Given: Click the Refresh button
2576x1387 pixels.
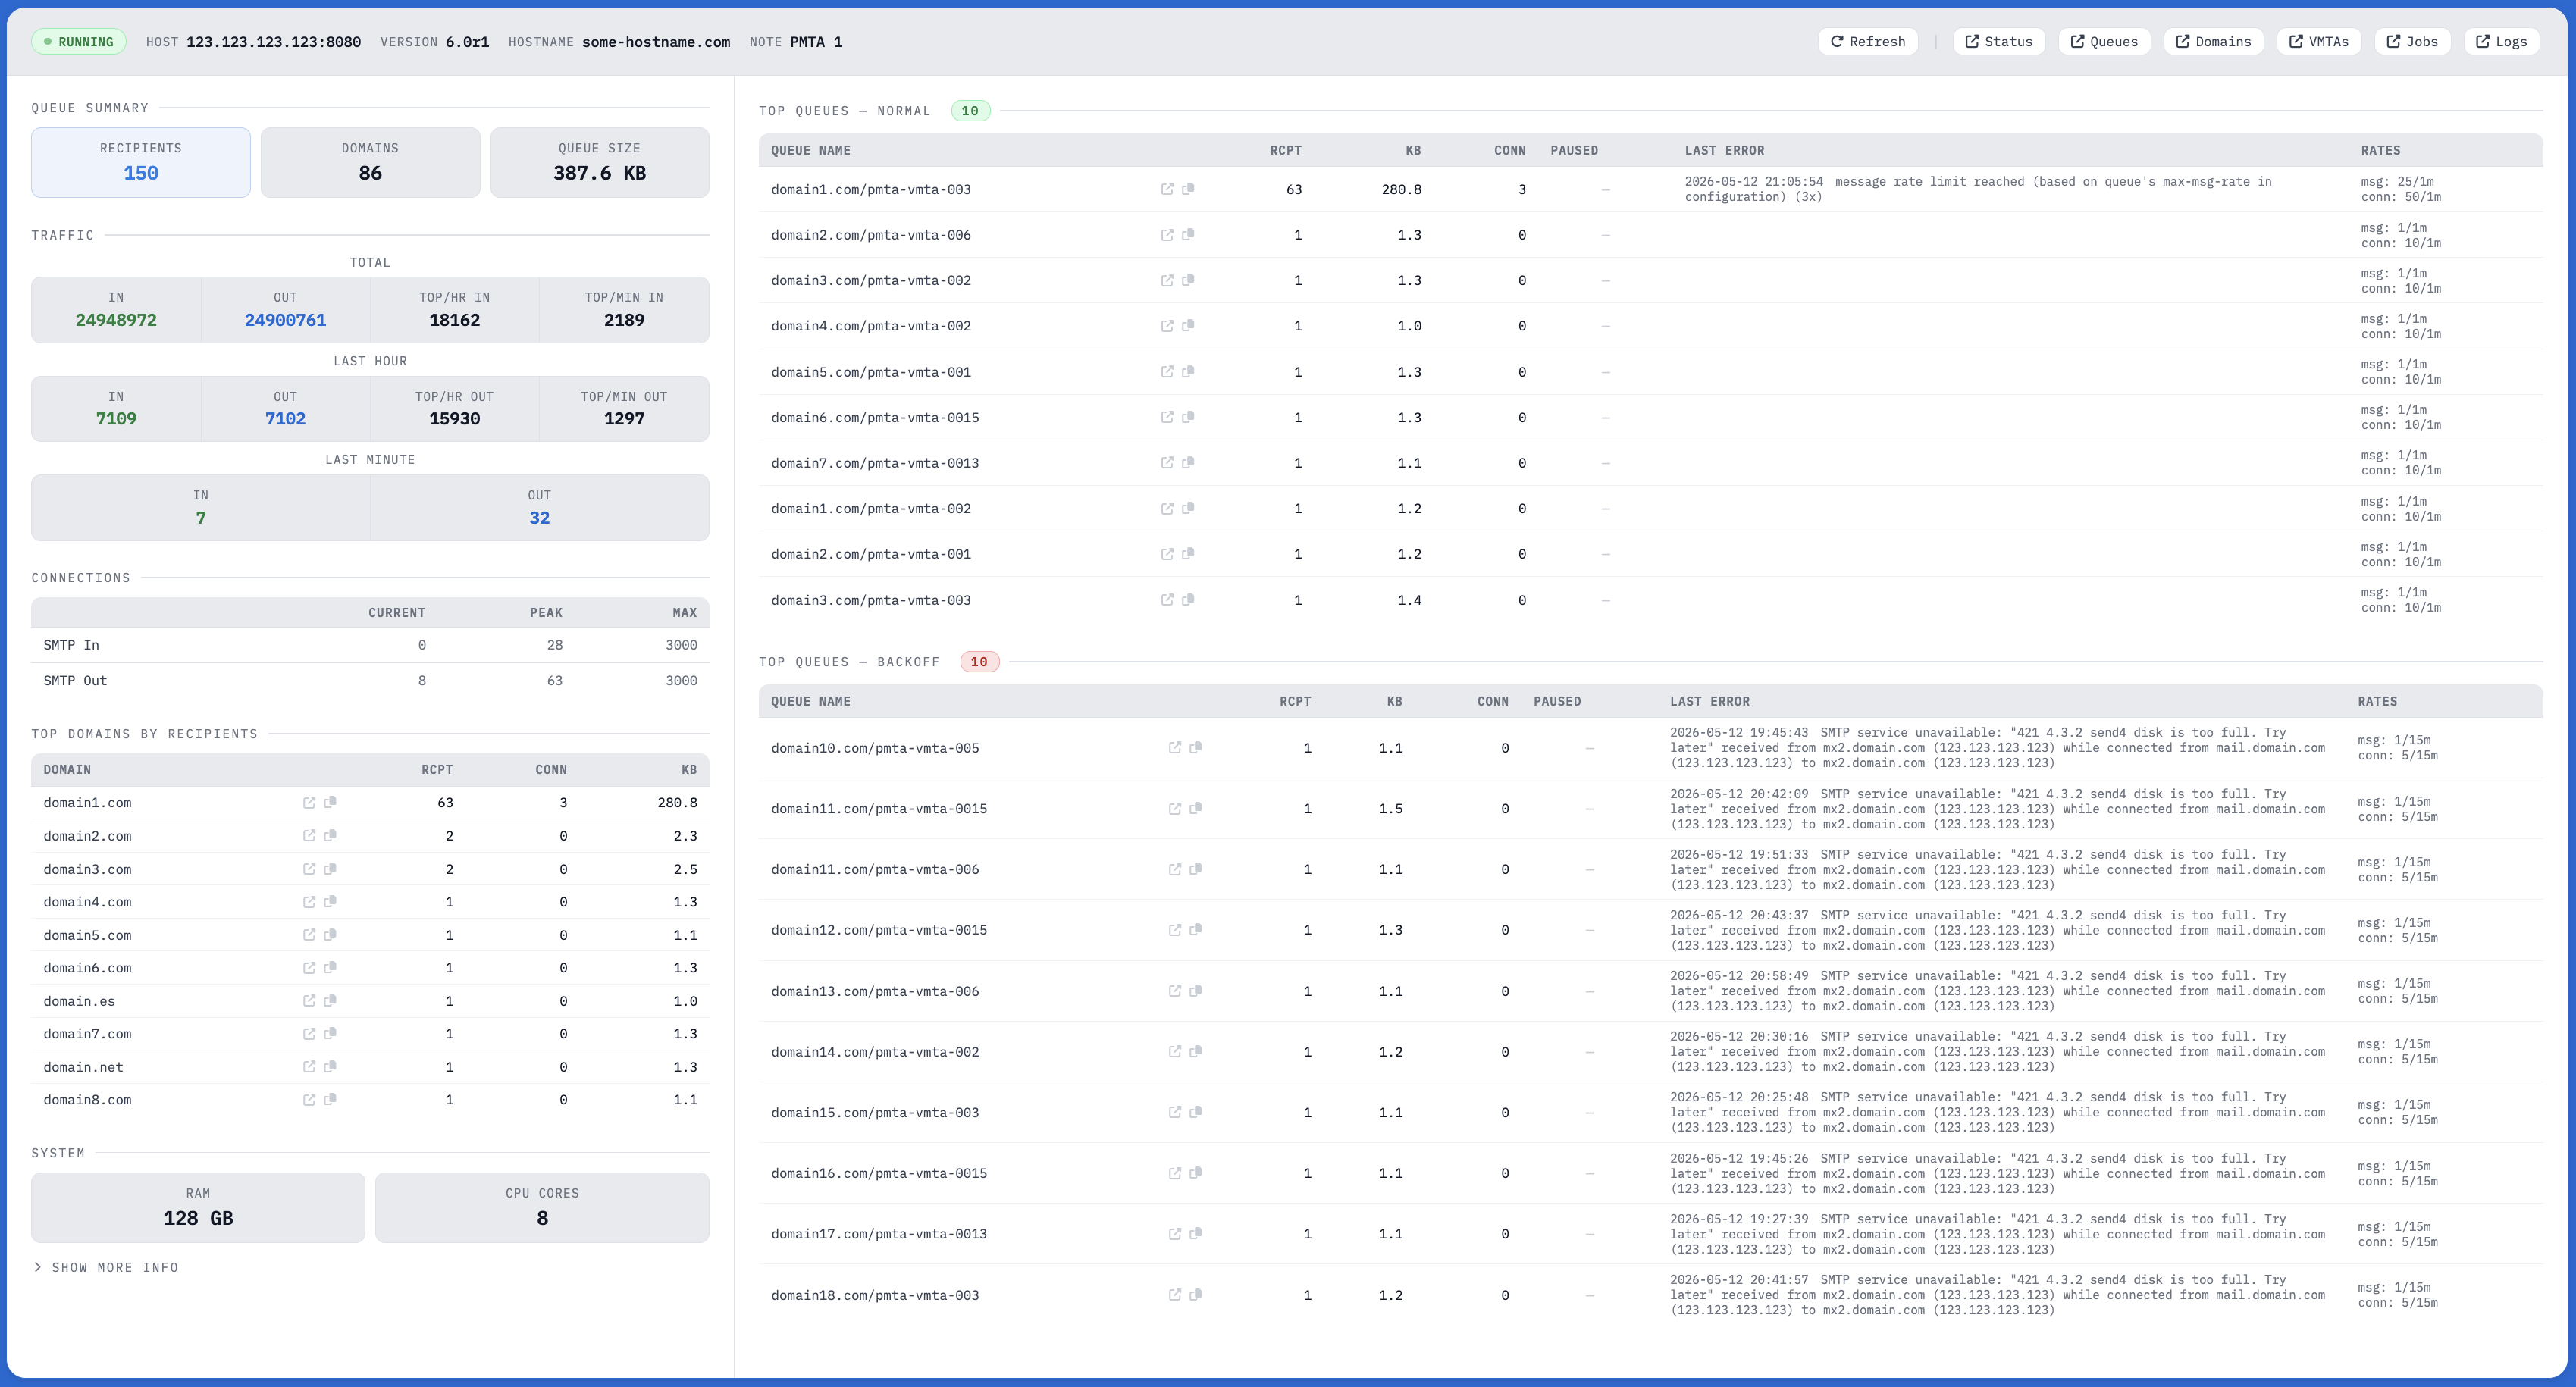Looking at the screenshot, I should coord(1867,42).
